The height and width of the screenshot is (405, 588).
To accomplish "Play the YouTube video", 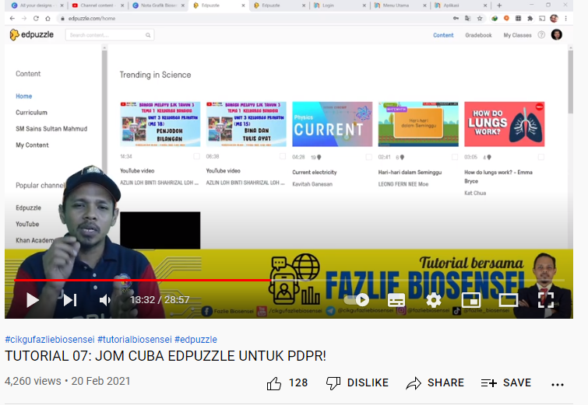I will pos(32,299).
